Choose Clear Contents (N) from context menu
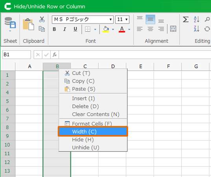This screenshot has width=211, height=177. click(x=93, y=114)
